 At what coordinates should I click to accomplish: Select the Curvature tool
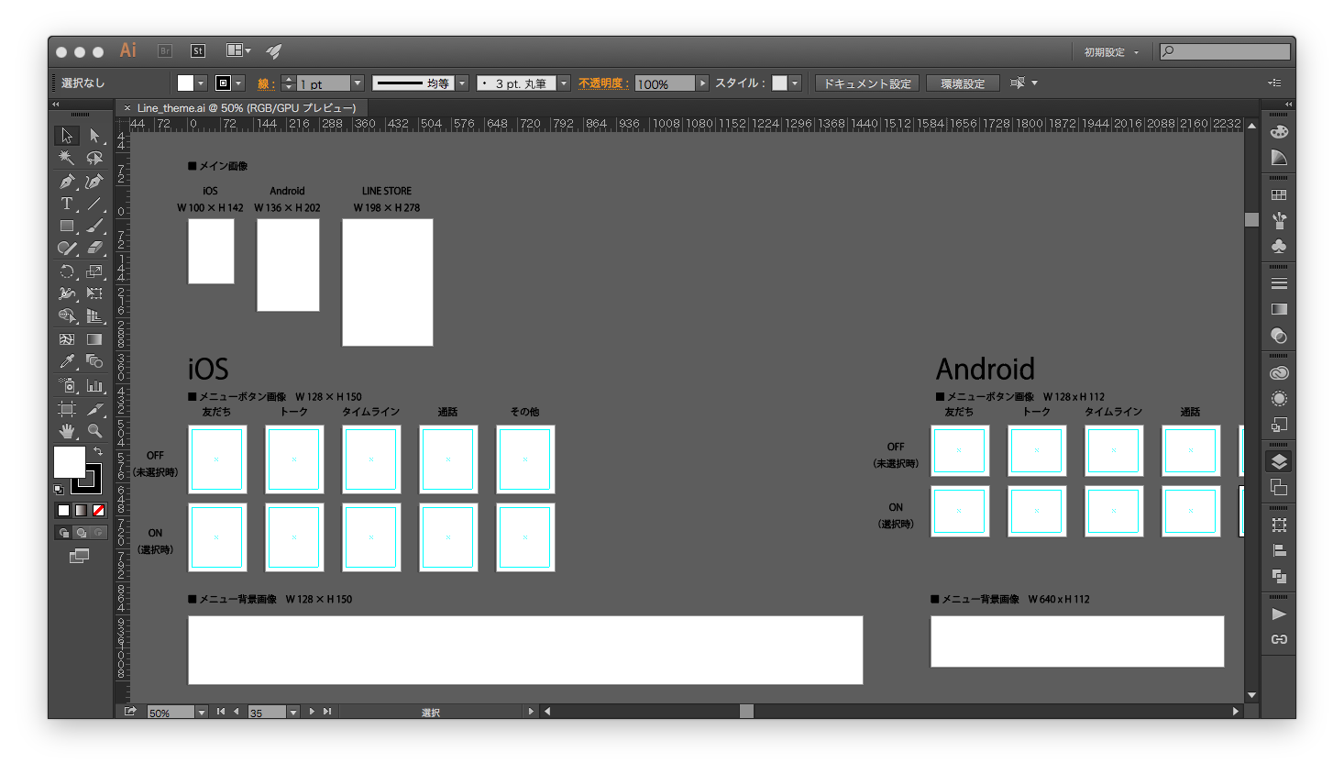[94, 182]
